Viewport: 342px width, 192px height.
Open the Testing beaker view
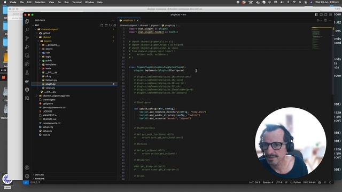pos(27,73)
